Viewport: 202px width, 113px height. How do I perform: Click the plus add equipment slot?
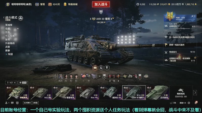click(x=99, y=76)
